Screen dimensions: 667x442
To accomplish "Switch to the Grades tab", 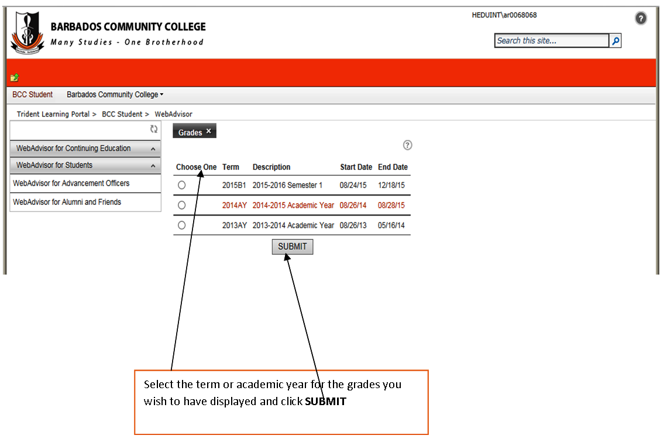I will [x=190, y=133].
